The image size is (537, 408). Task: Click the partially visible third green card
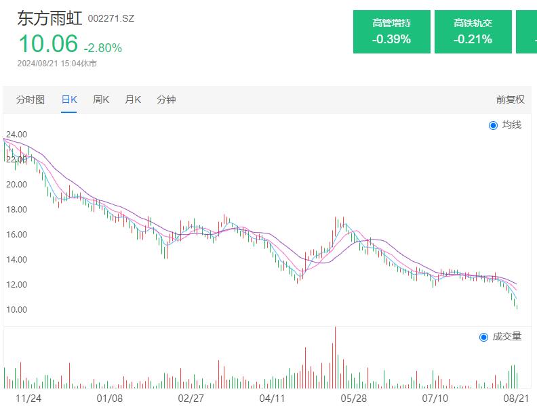click(x=527, y=32)
